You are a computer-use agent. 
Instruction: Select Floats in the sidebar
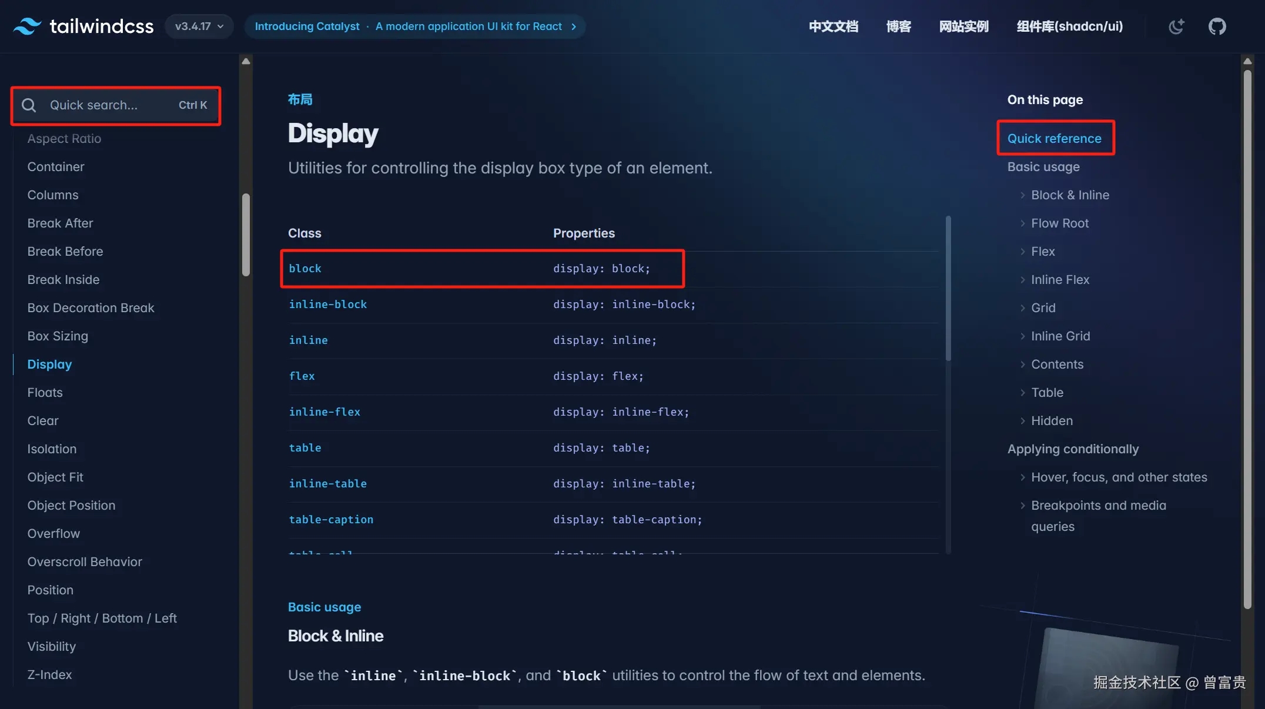[45, 393]
